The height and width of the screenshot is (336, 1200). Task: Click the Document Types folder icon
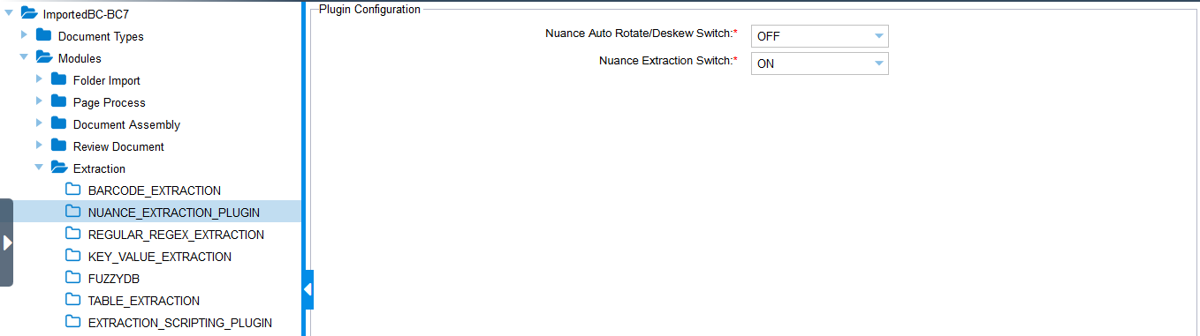coord(43,35)
